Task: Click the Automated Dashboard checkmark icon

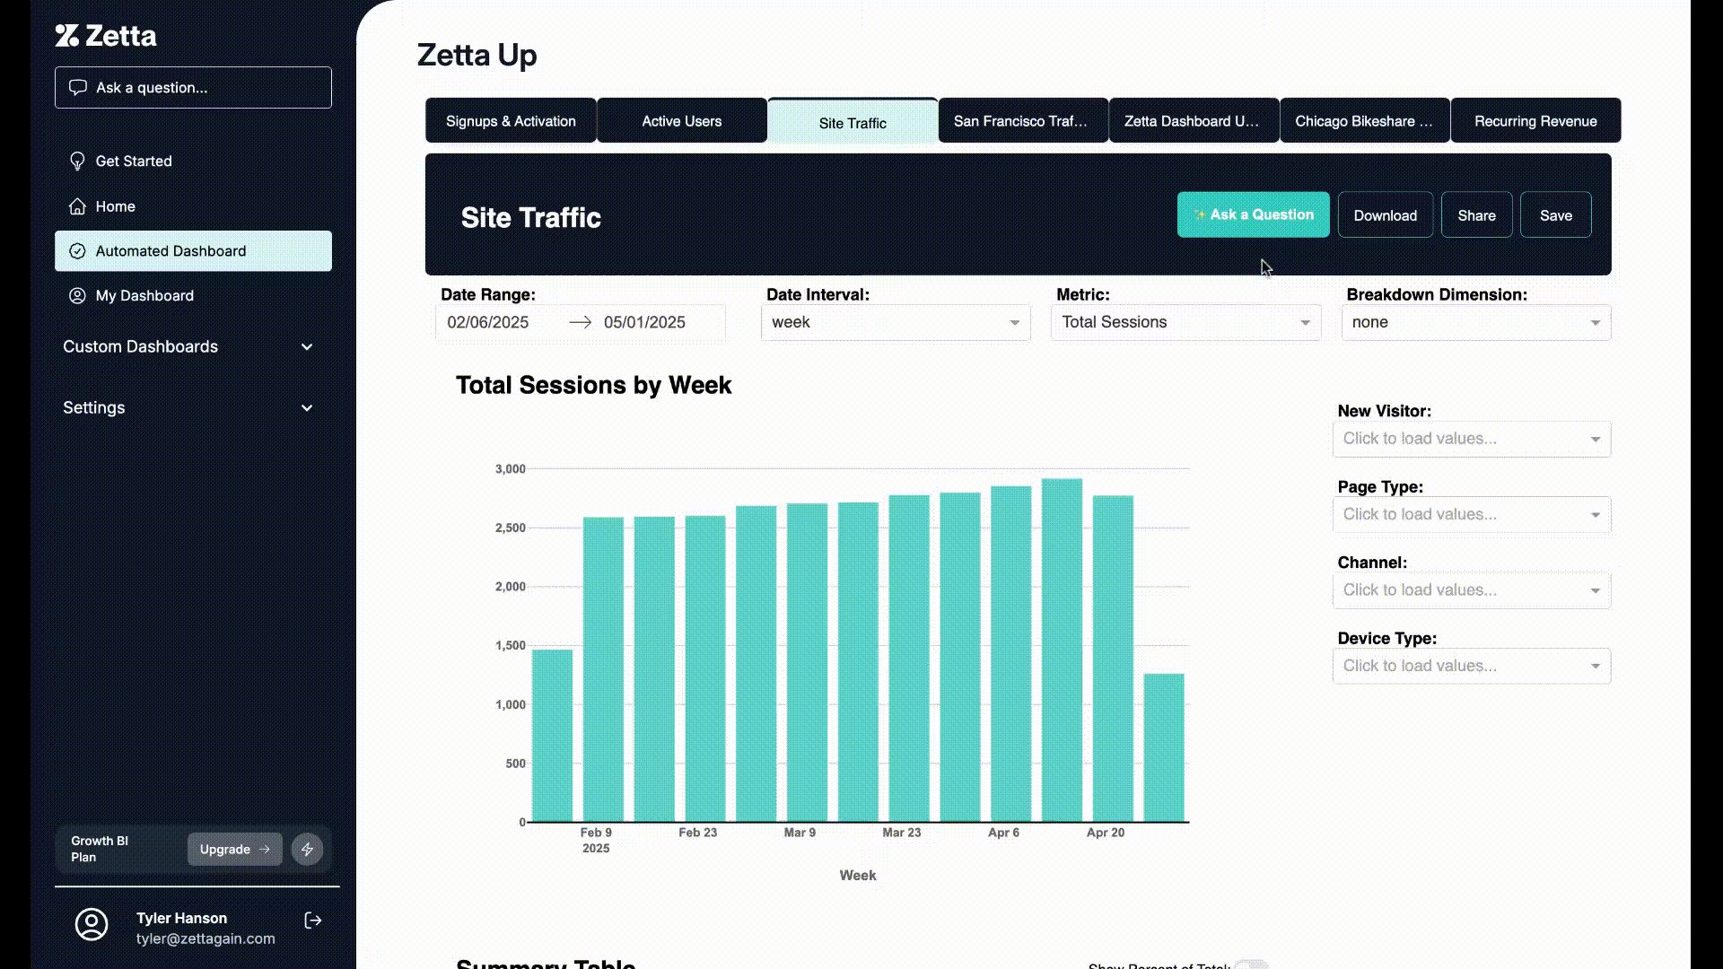Action: coord(77,251)
